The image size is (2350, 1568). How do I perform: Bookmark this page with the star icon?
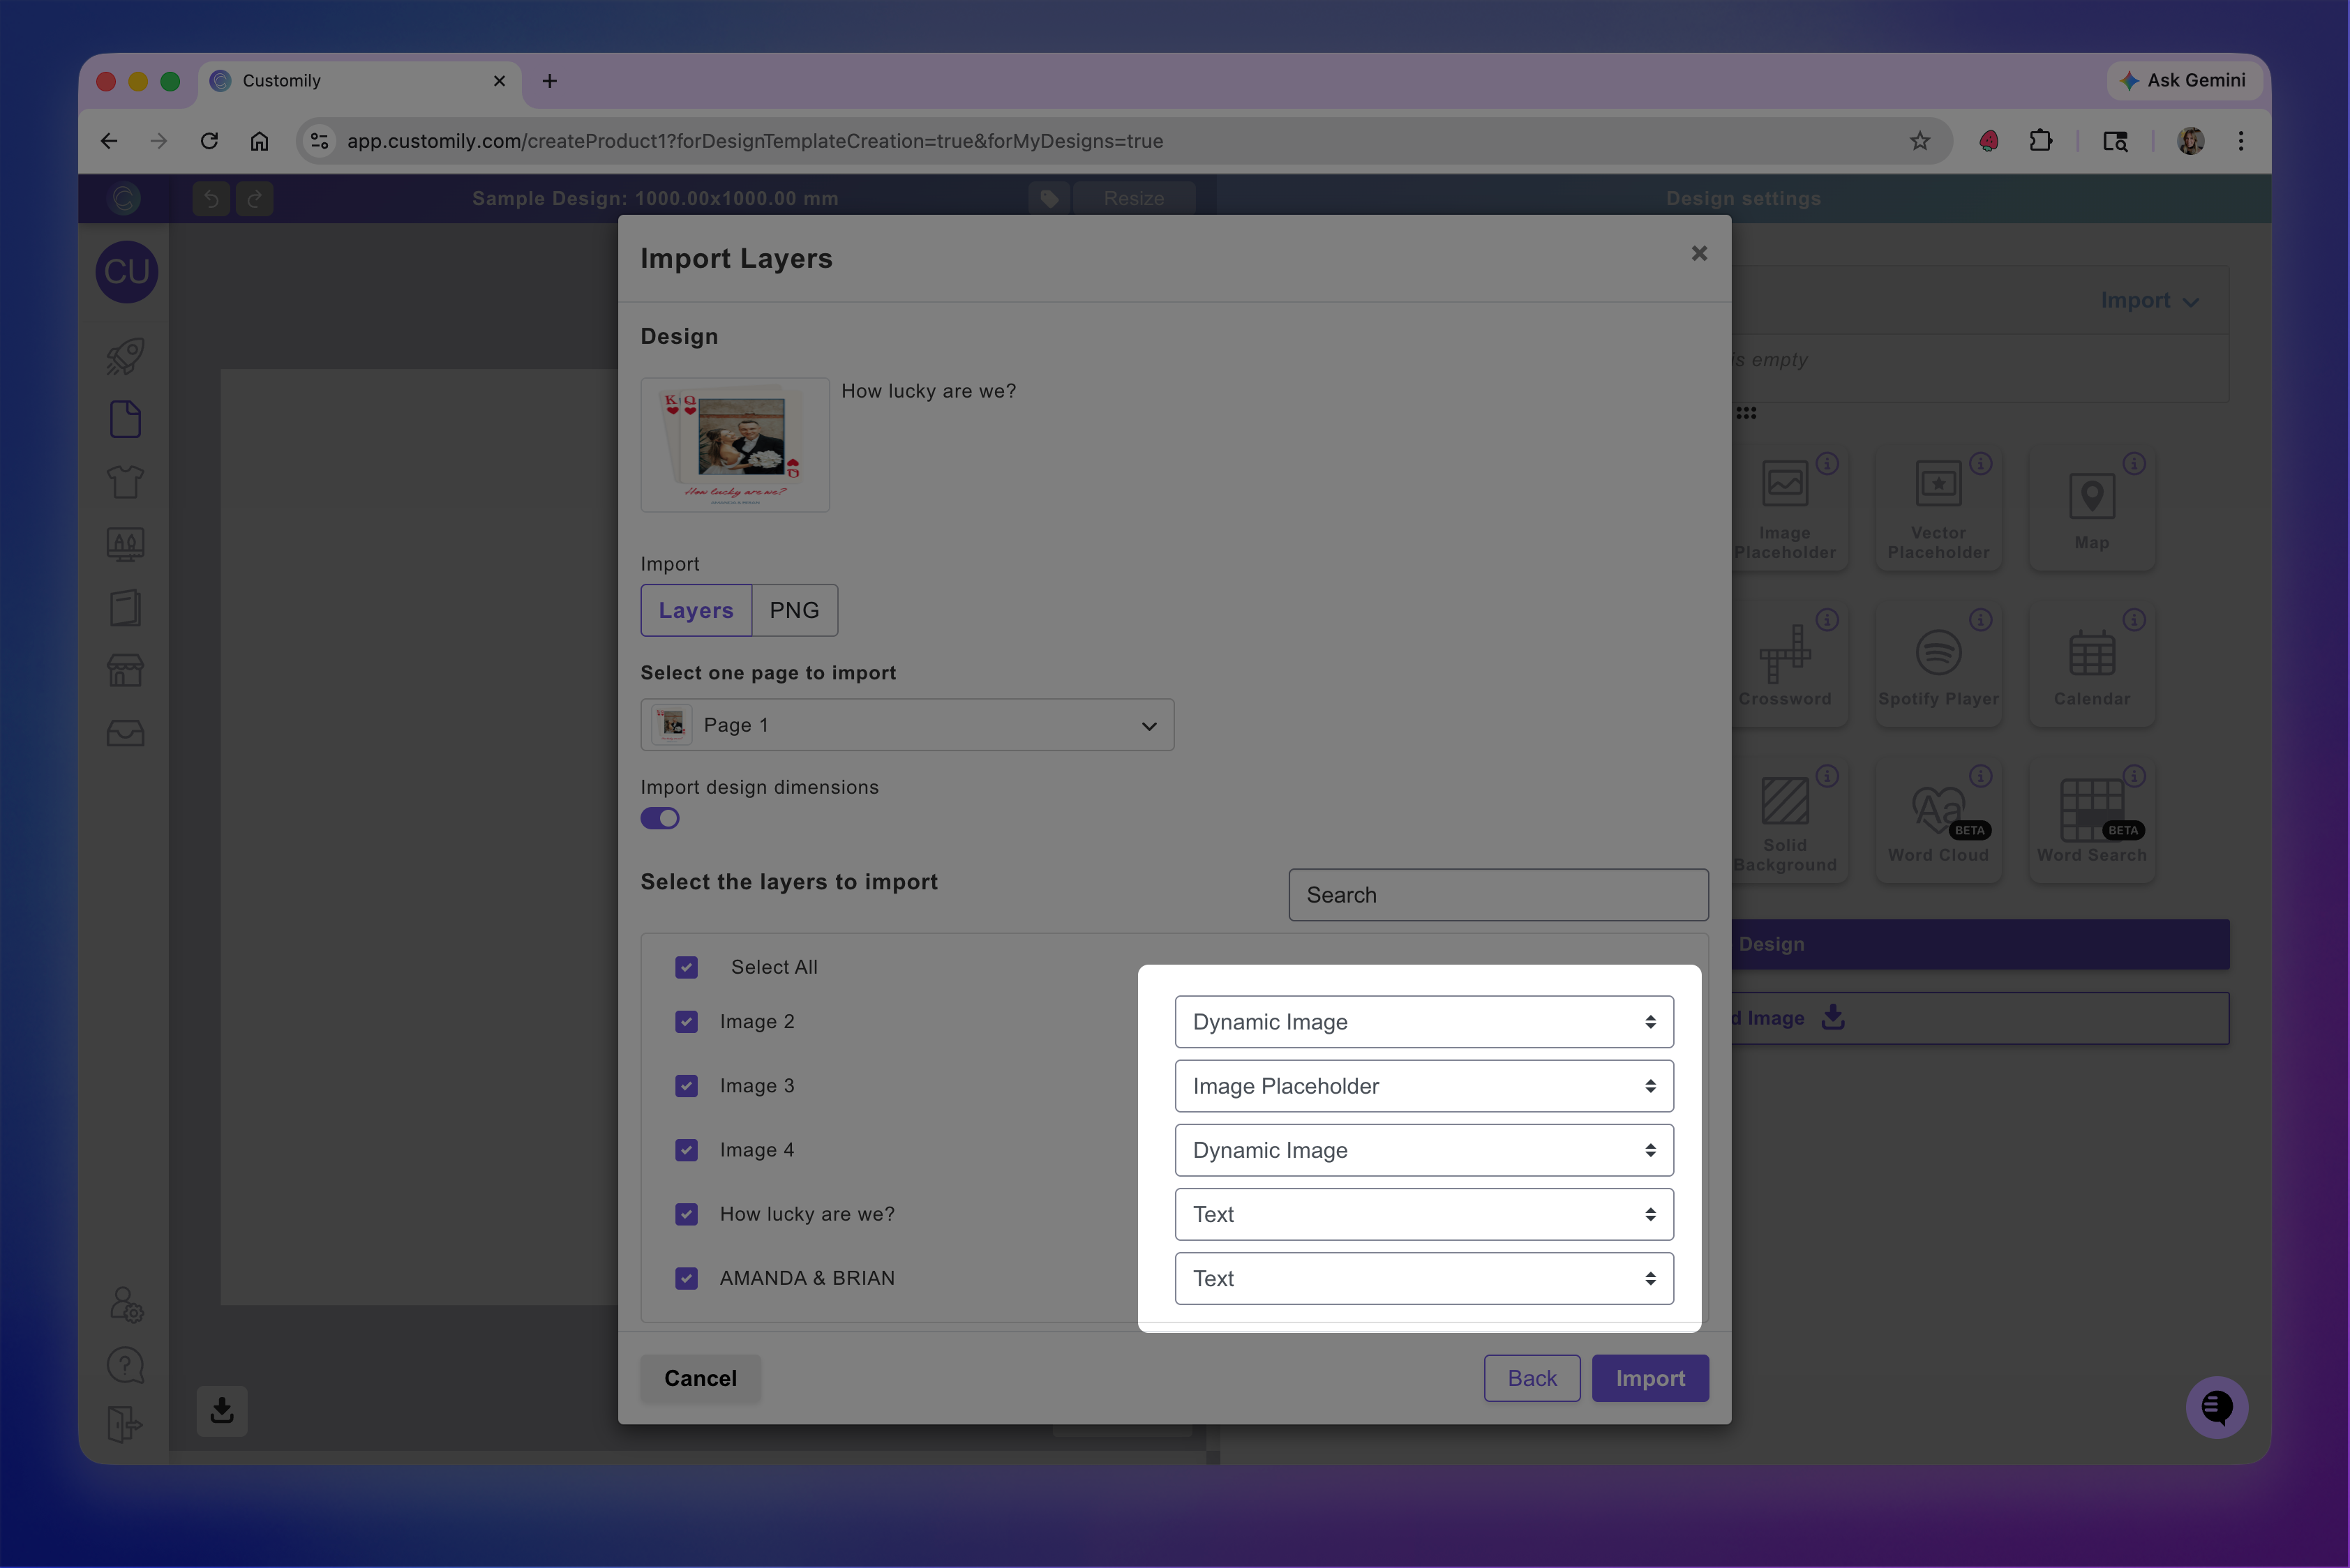pos(1919,141)
